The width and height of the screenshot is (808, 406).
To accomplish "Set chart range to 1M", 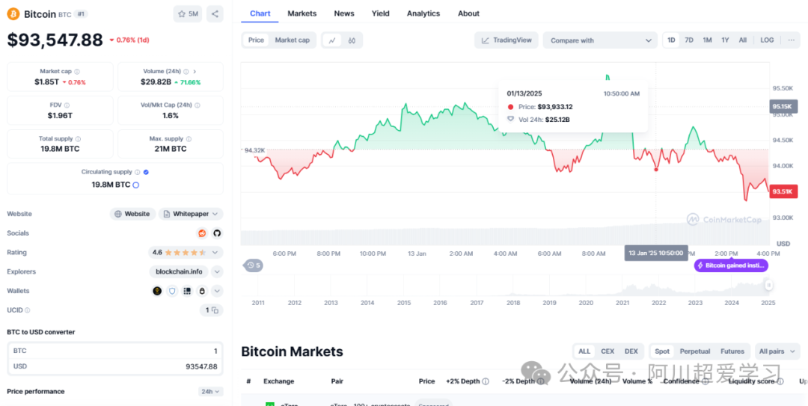I will 708,40.
